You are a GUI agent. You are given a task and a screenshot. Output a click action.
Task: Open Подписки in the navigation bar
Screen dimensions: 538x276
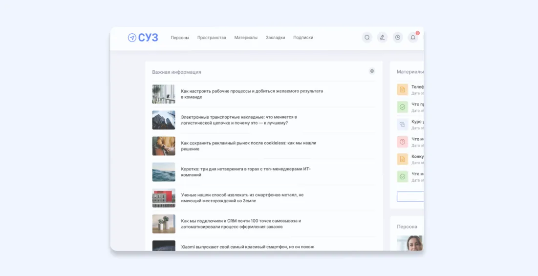(x=303, y=38)
